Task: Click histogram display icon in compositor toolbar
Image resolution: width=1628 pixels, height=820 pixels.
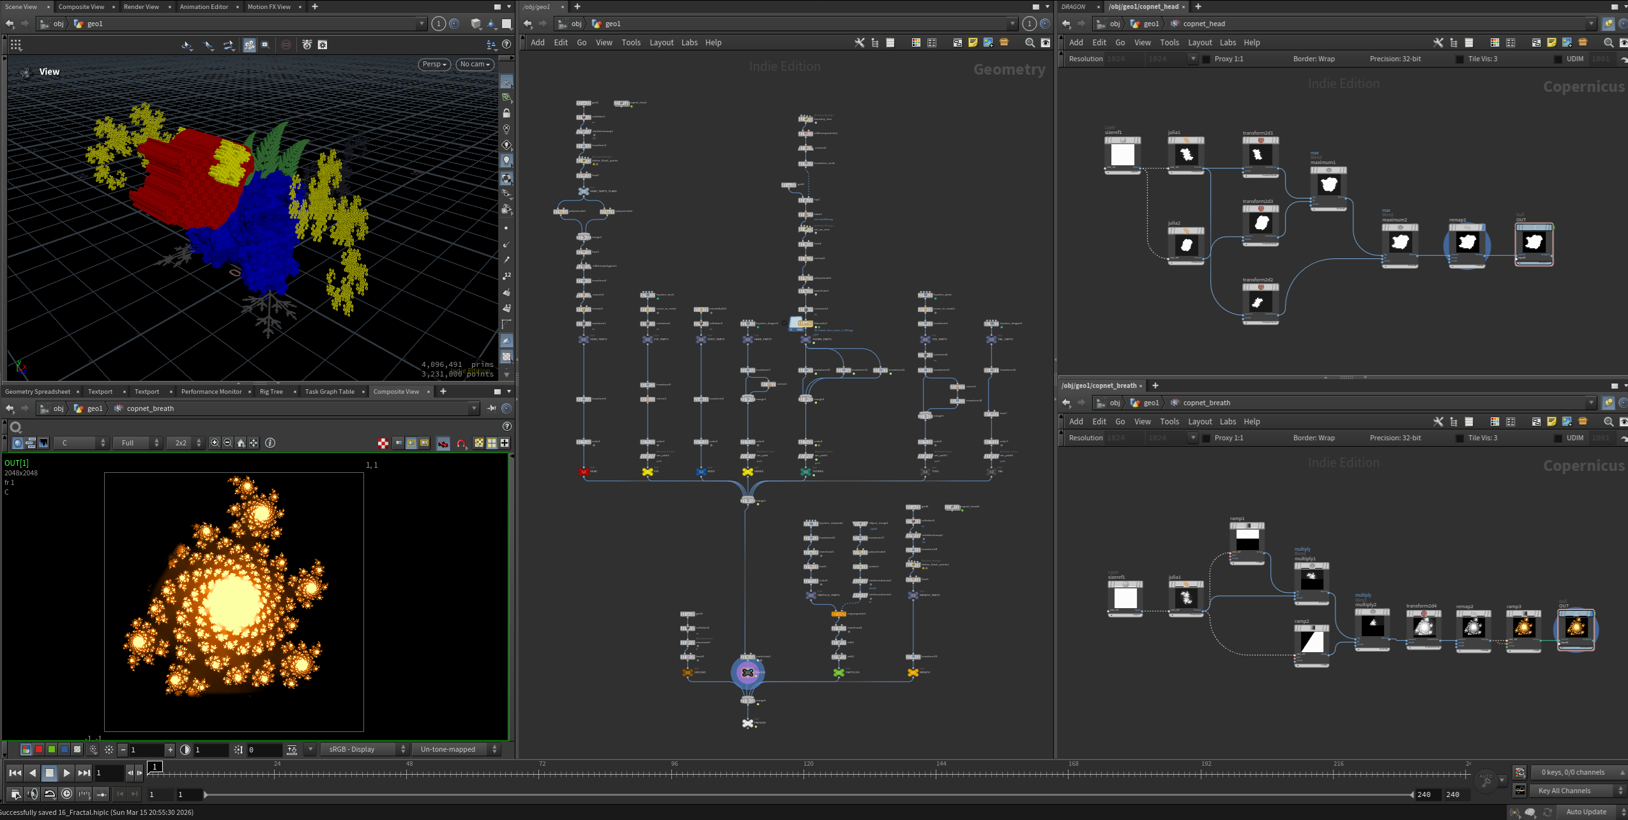Action: point(43,443)
